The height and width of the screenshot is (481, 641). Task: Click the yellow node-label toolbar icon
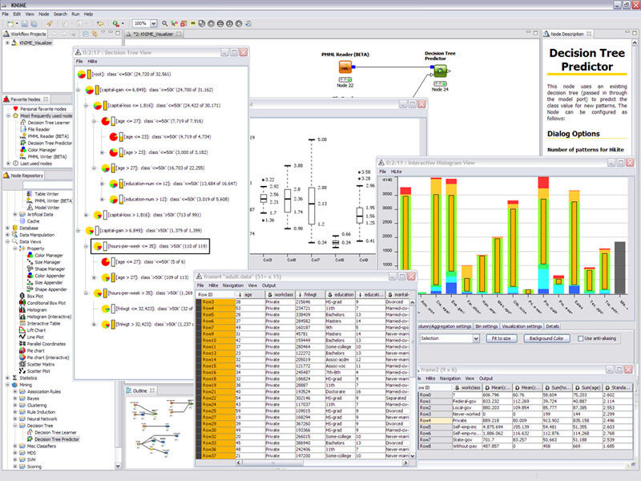coord(192,24)
